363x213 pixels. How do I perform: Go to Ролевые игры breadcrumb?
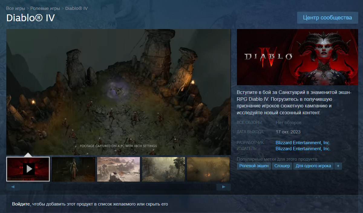(45, 8)
